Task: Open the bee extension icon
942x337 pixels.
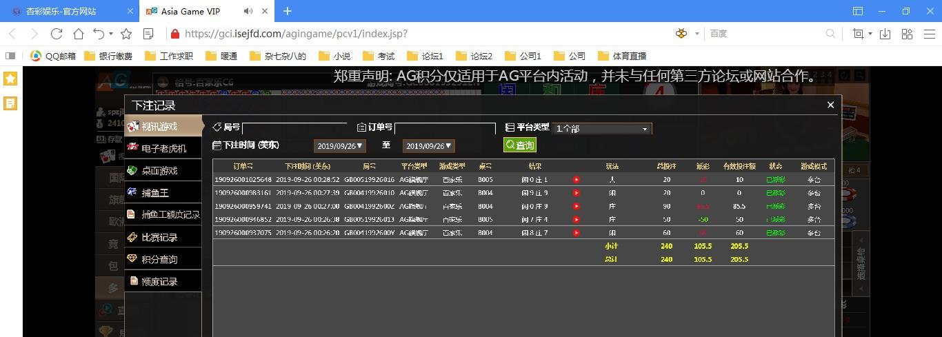Action: pyautogui.click(x=681, y=33)
